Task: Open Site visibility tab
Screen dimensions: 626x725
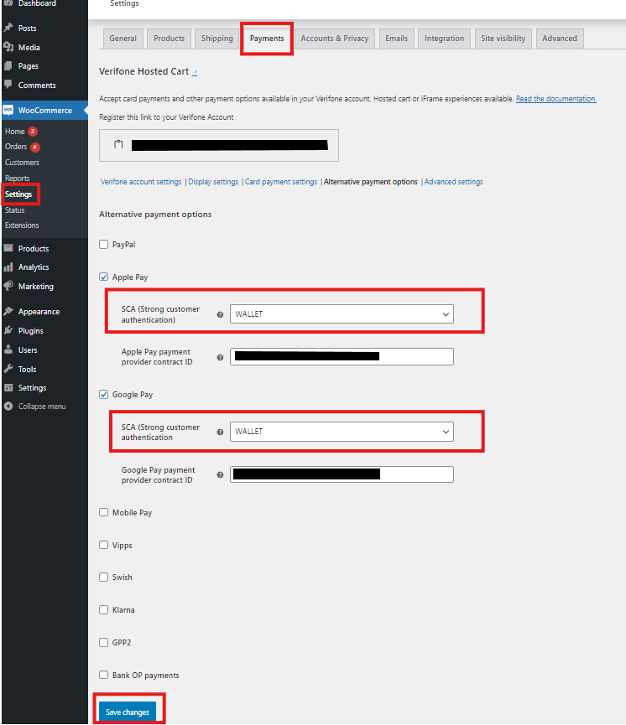Action: coord(503,39)
